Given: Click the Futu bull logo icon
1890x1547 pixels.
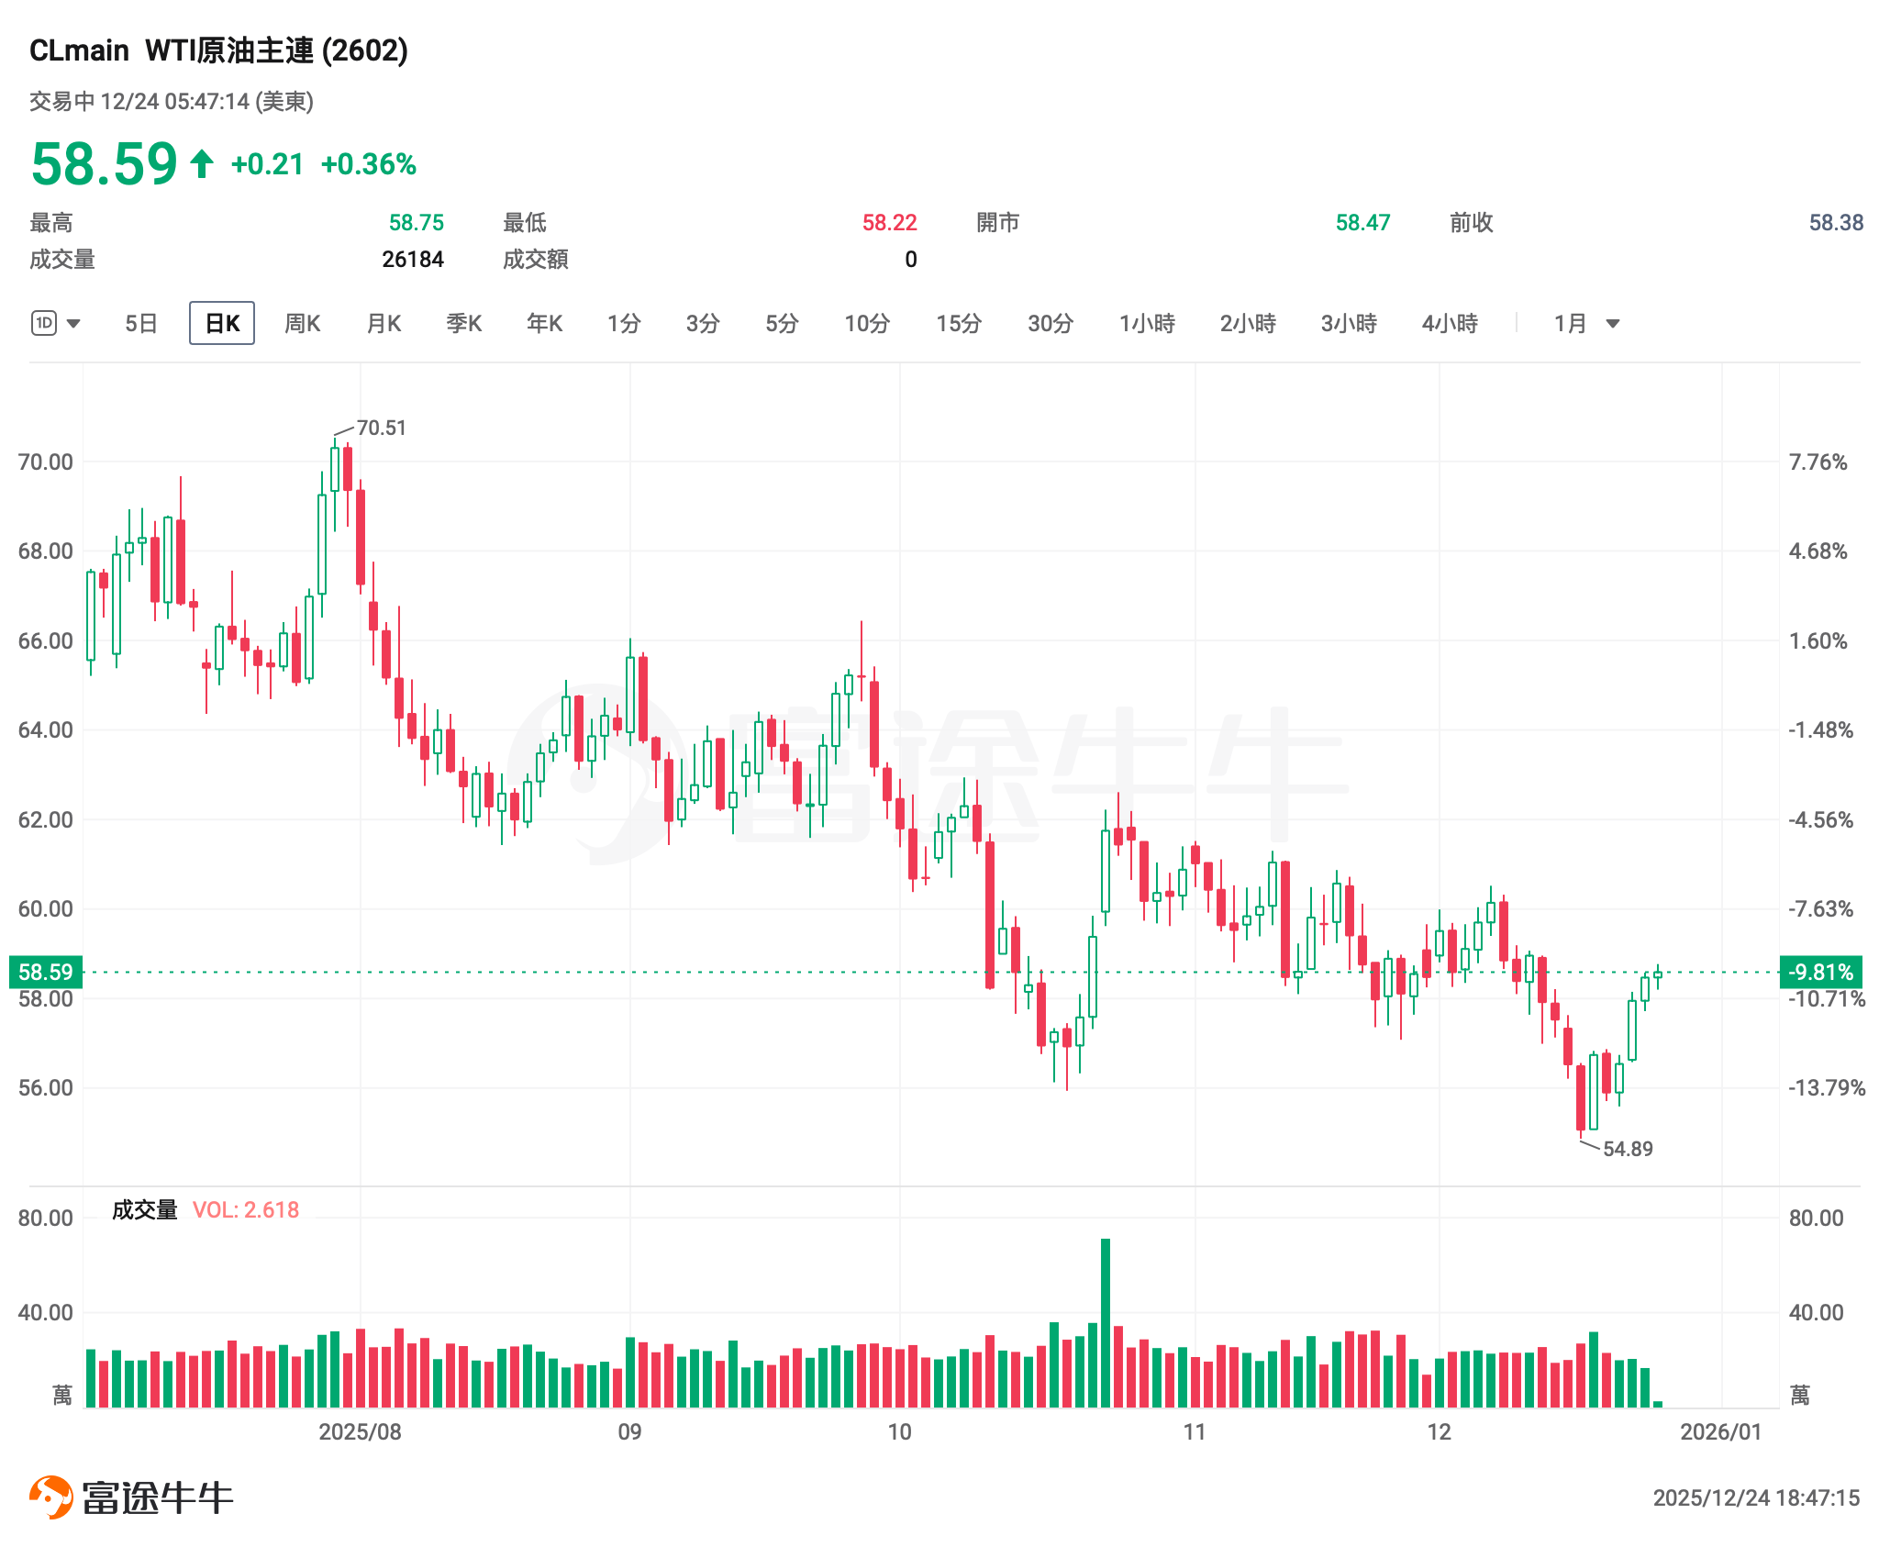Looking at the screenshot, I should [51, 1497].
